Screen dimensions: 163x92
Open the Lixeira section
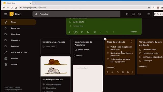(x=19, y=64)
